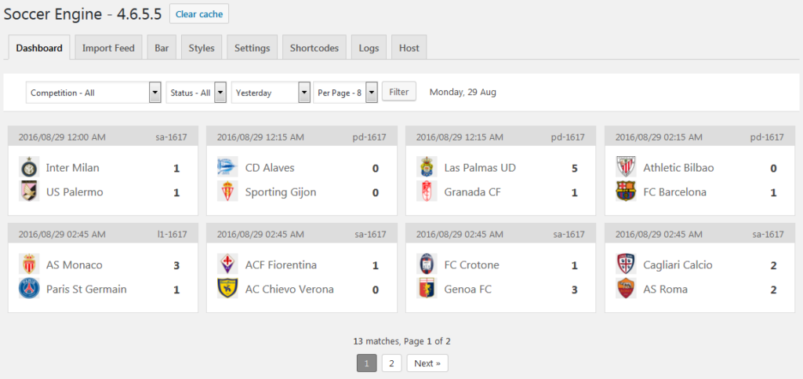This screenshot has width=803, height=379.
Task: Click the ACF Fiorentina team crest
Action: (x=227, y=264)
